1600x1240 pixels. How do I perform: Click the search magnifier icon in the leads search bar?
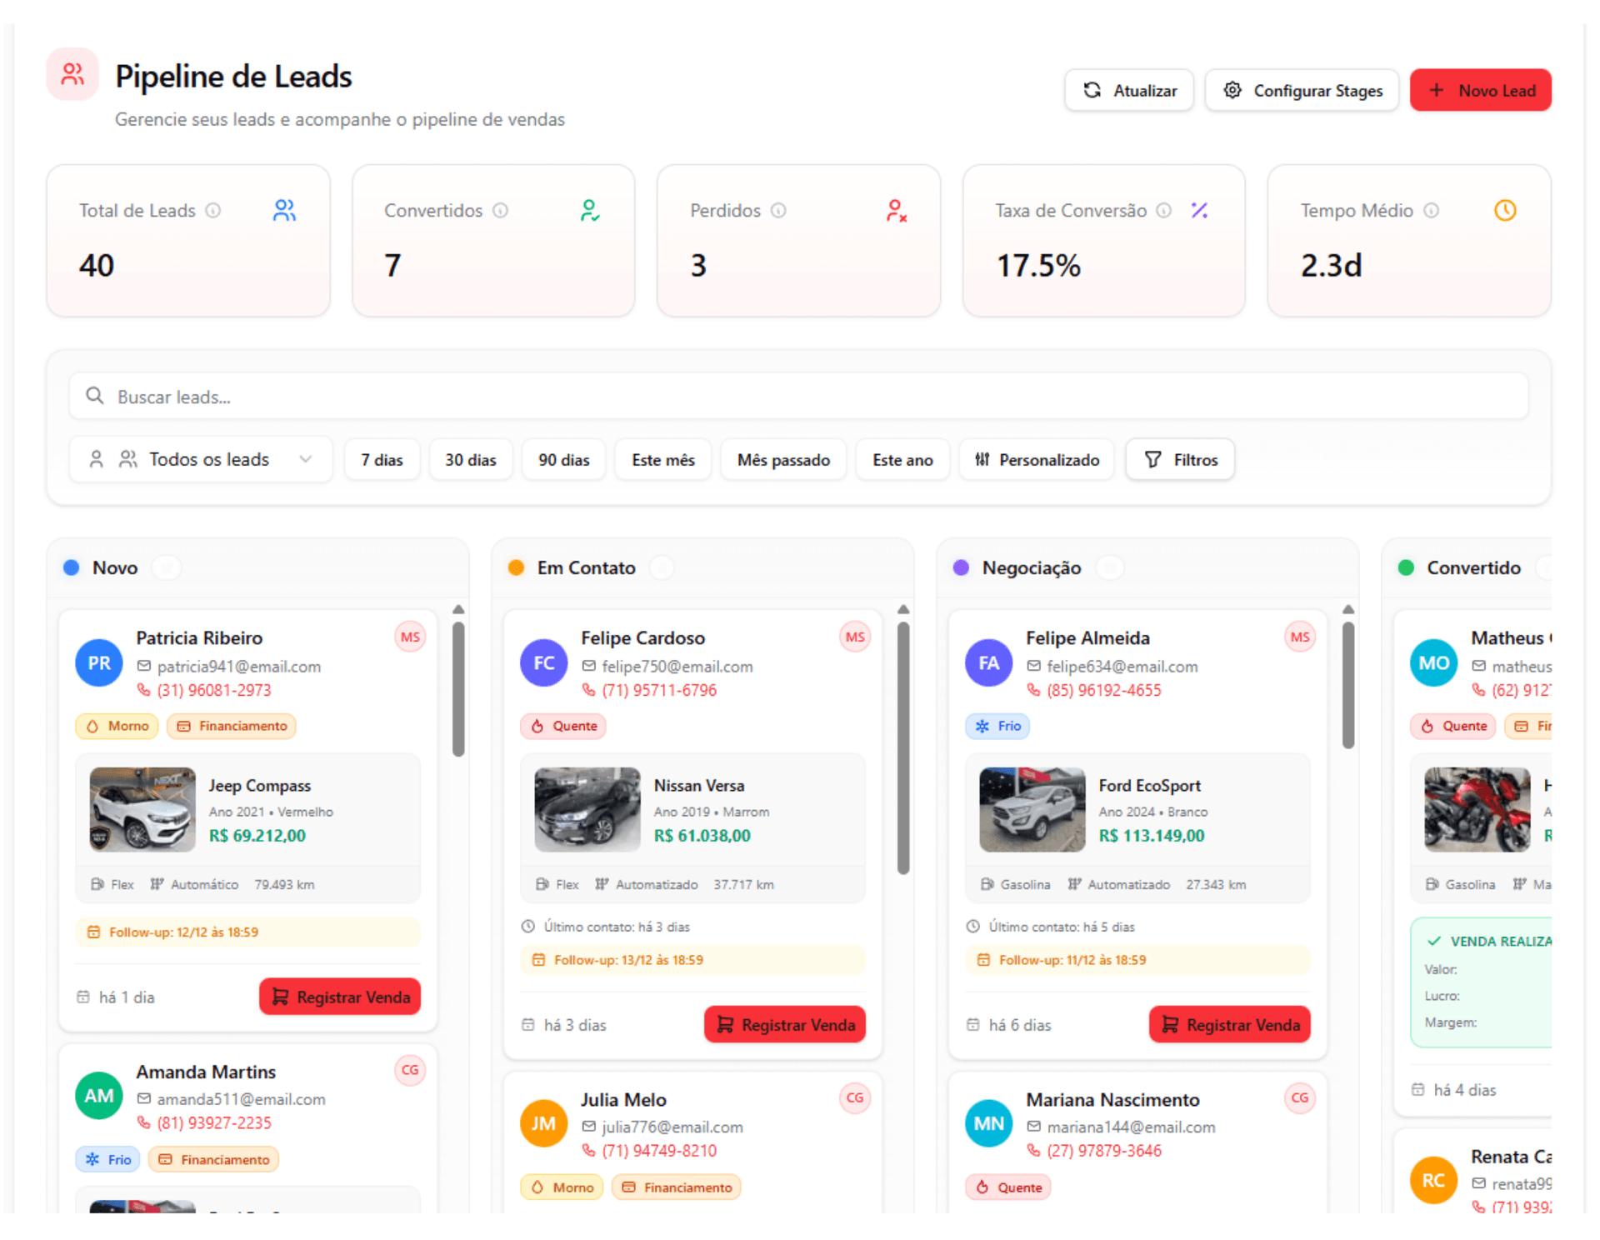pos(95,397)
